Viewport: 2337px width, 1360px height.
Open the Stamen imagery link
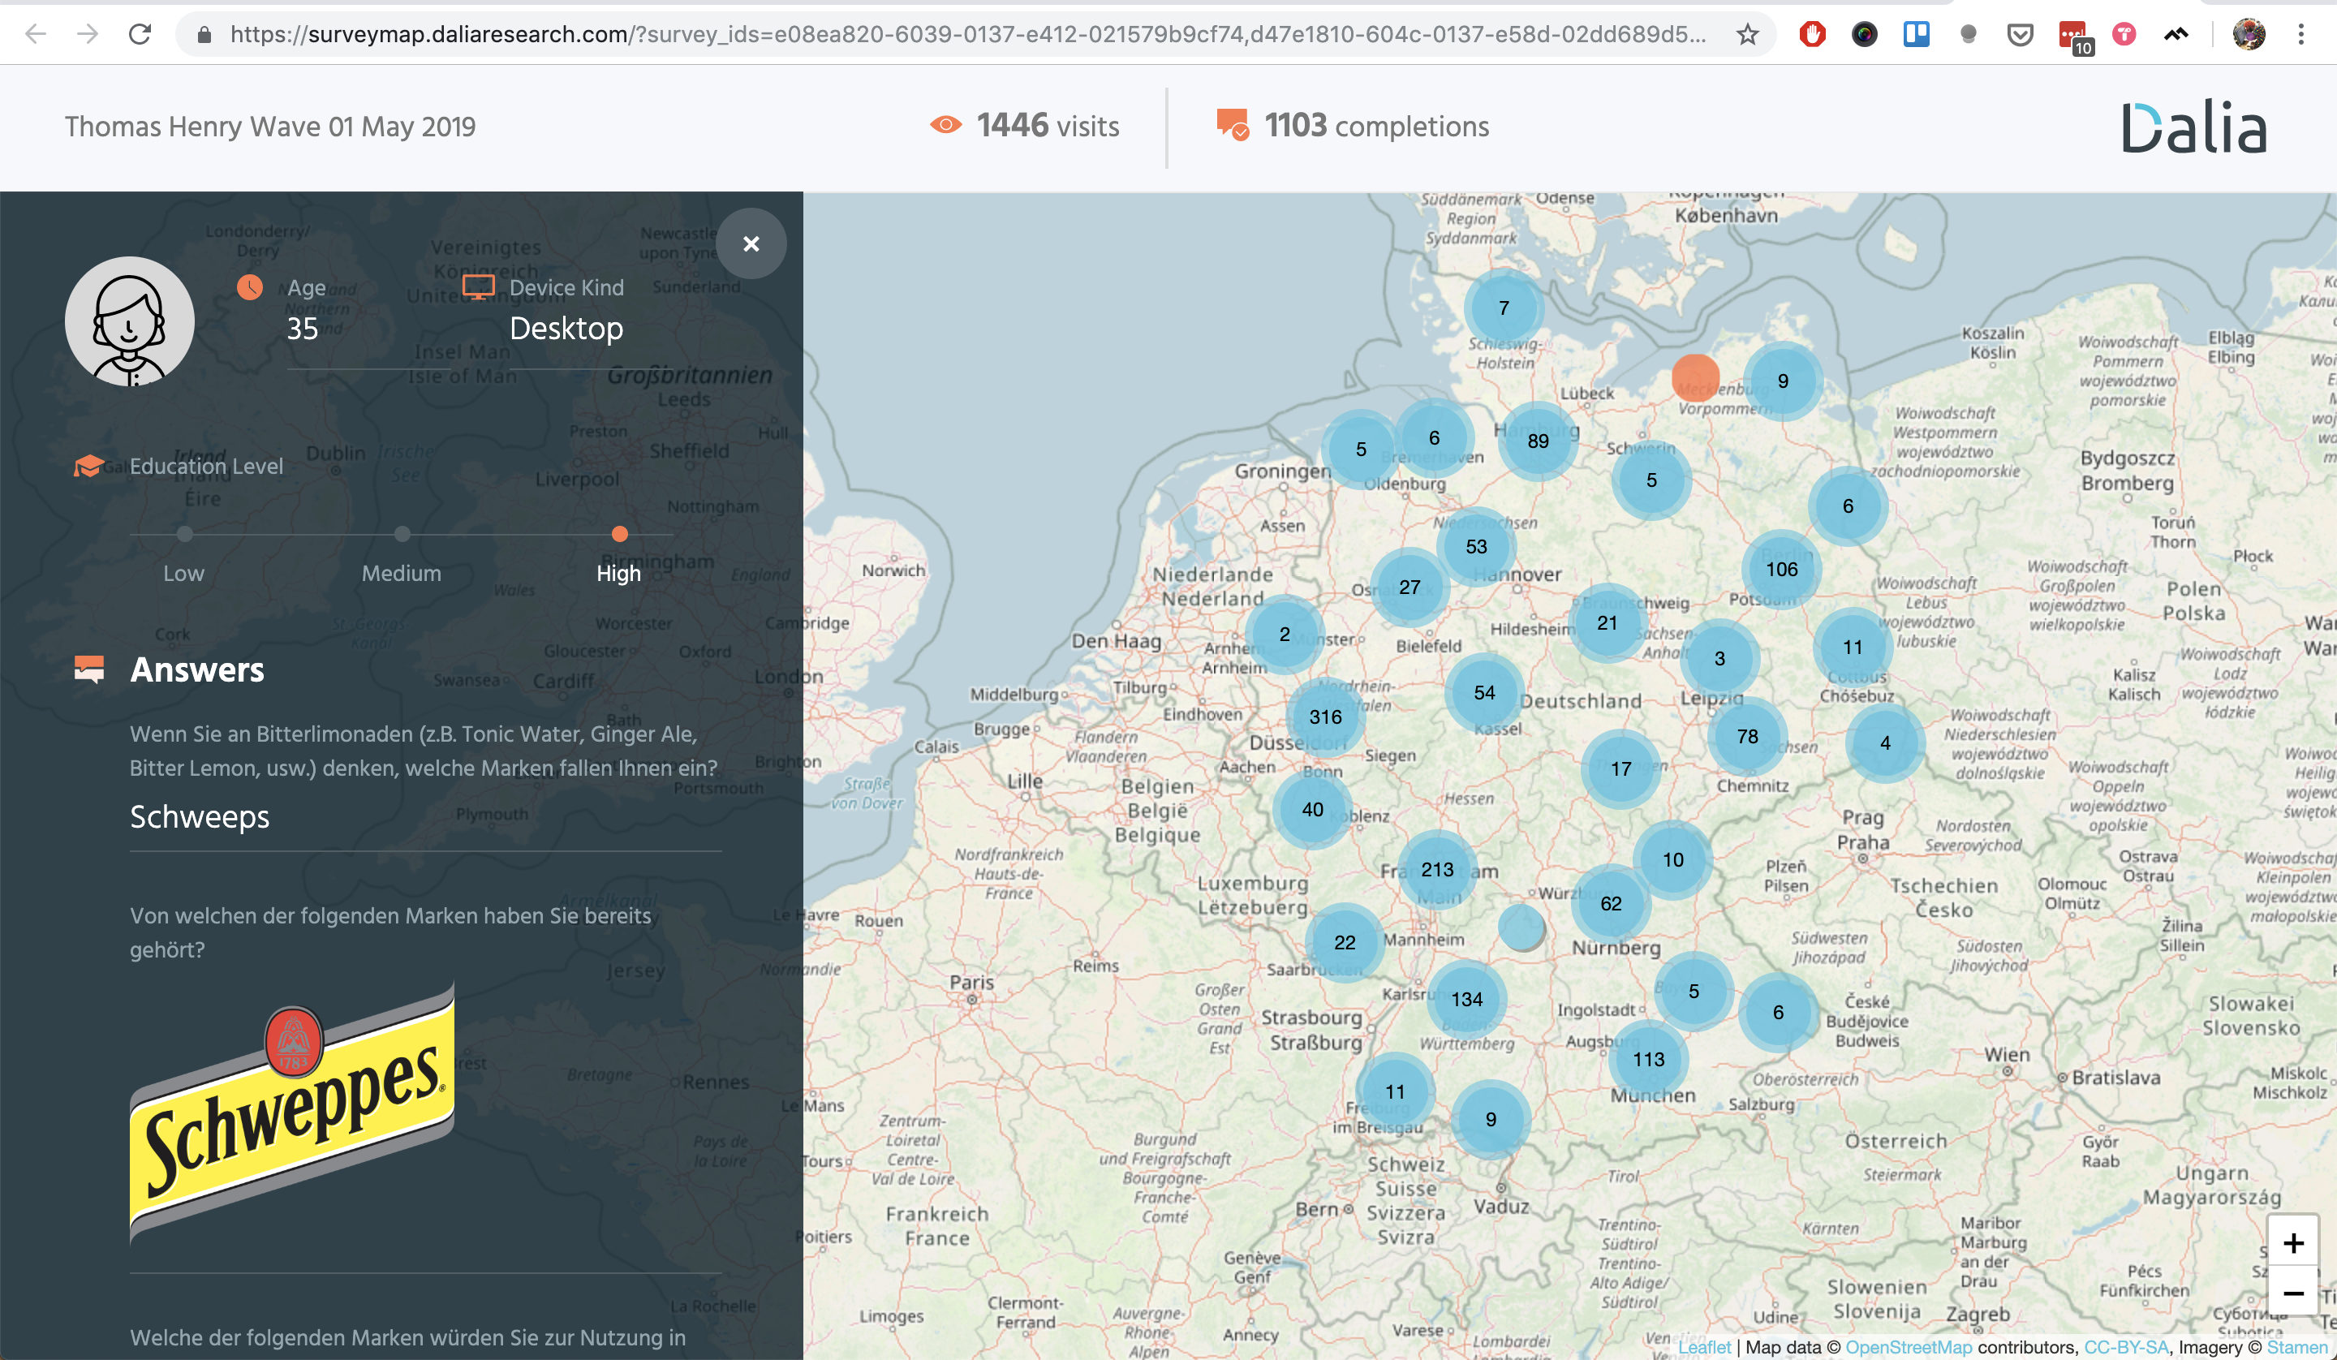tap(2297, 1347)
